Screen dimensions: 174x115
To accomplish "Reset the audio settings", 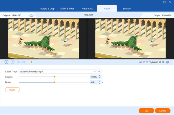I will point(12,90).
